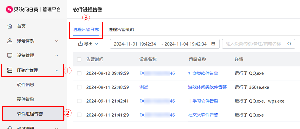Open device link in 2024-09-12 09:49:59 row
This screenshot has height=129, width=300.
pyautogui.click(x=157, y=73)
